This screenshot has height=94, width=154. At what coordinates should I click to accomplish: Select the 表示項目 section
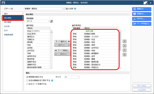(x=13, y=18)
